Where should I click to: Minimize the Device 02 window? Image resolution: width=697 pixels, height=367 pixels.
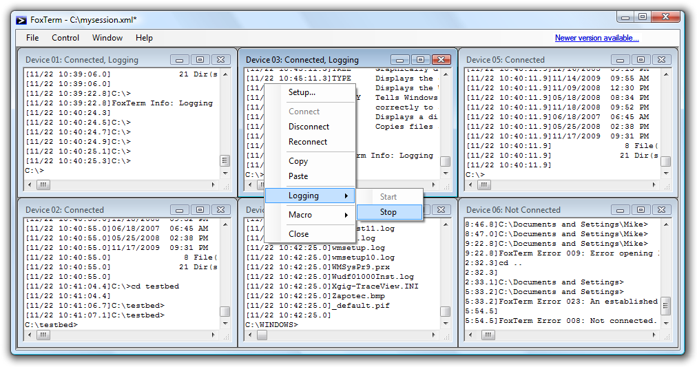pos(180,210)
